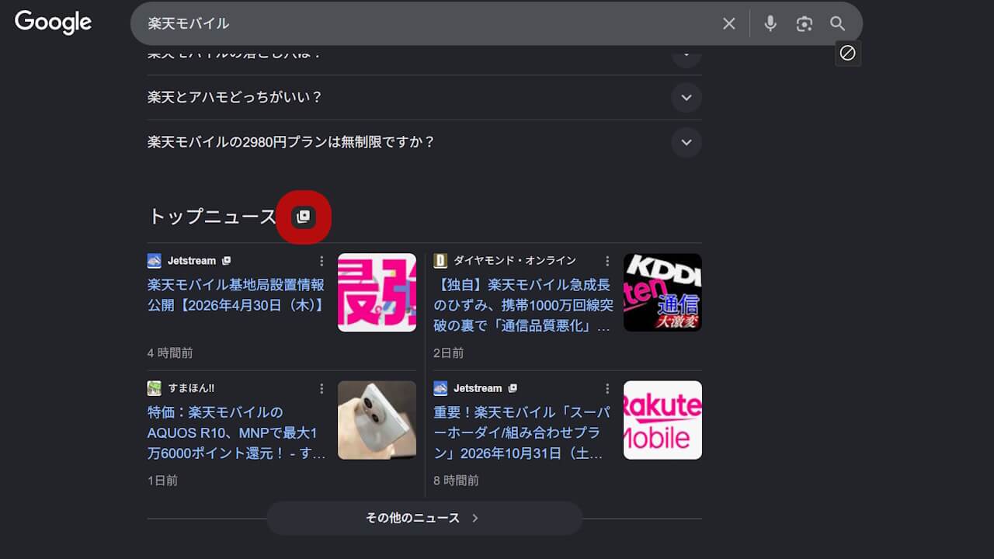Viewport: 994px width, 559px height.
Task: Click the Rakuten Mobile logo thumbnail
Action: [662, 420]
